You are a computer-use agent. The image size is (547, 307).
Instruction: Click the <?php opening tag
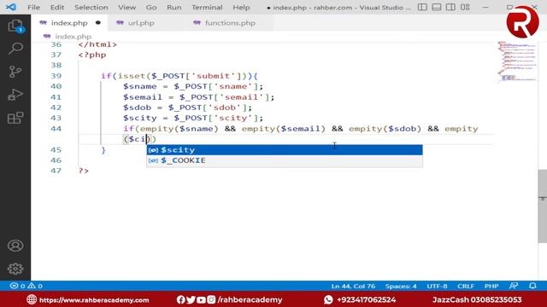tap(92, 55)
